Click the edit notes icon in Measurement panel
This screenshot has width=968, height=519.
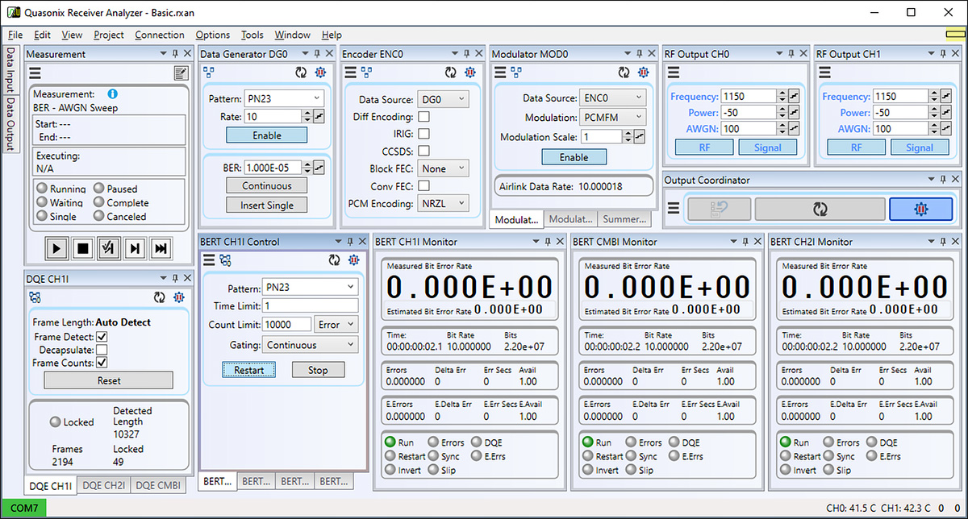181,73
